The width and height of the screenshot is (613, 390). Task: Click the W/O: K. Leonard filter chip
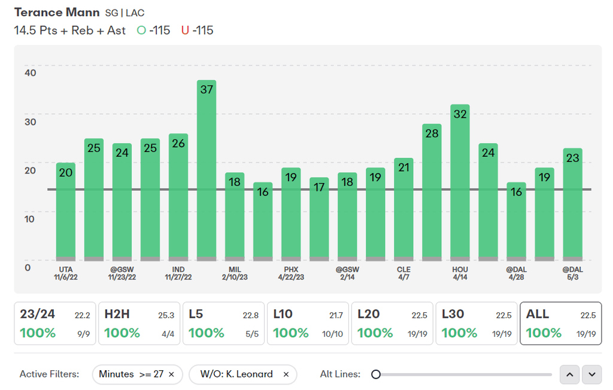pyautogui.click(x=243, y=374)
